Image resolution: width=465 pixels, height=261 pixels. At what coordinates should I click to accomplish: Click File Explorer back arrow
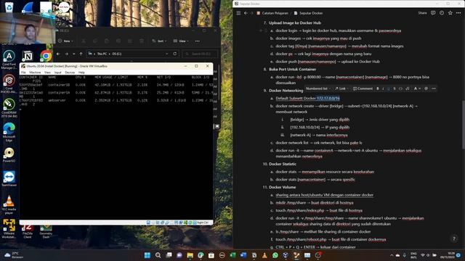click(x=58, y=54)
